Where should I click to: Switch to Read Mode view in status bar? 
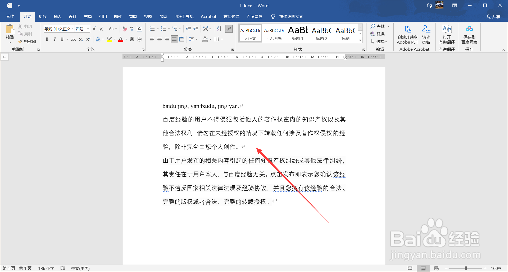pyautogui.click(x=410, y=268)
